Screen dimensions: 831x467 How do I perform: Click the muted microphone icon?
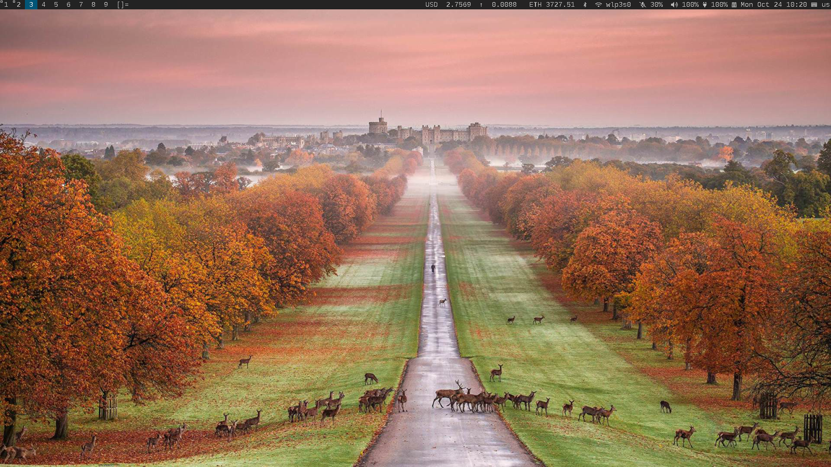point(642,5)
